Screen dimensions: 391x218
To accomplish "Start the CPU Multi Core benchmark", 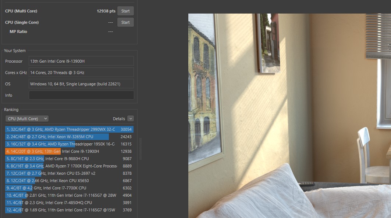I will pos(125,11).
